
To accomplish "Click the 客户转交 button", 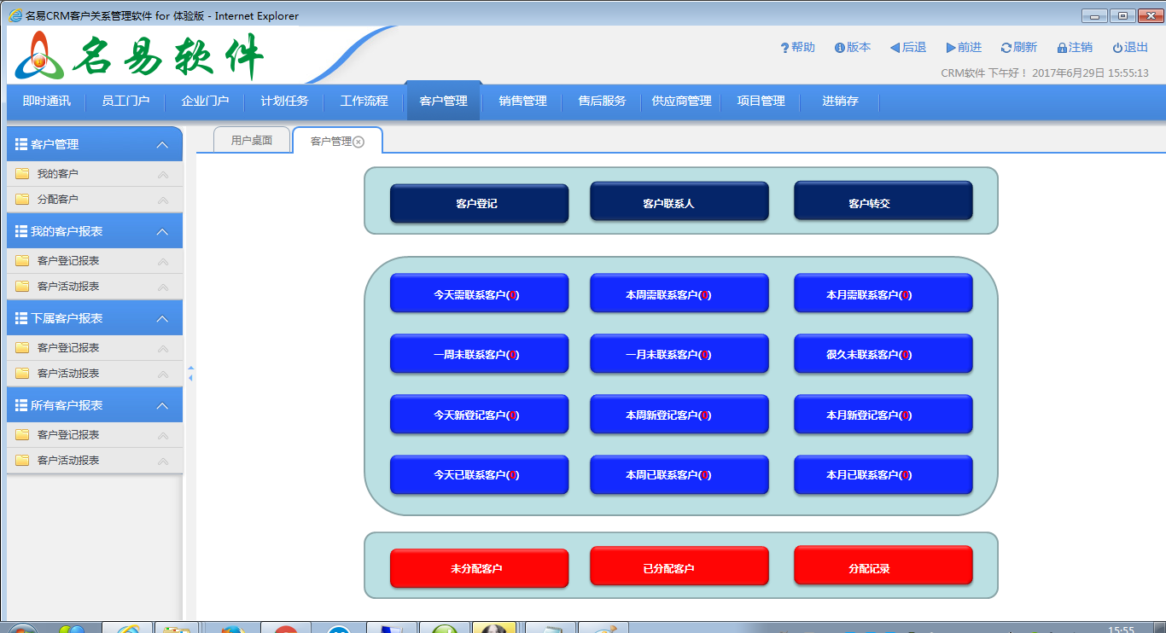I will 883,201.
